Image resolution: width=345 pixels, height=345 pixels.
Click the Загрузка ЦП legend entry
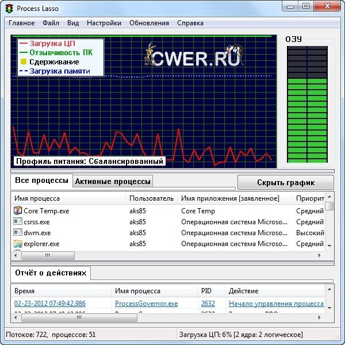point(47,43)
